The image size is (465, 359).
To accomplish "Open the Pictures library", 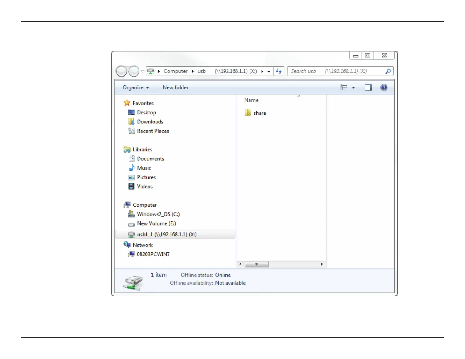I will [x=146, y=177].
